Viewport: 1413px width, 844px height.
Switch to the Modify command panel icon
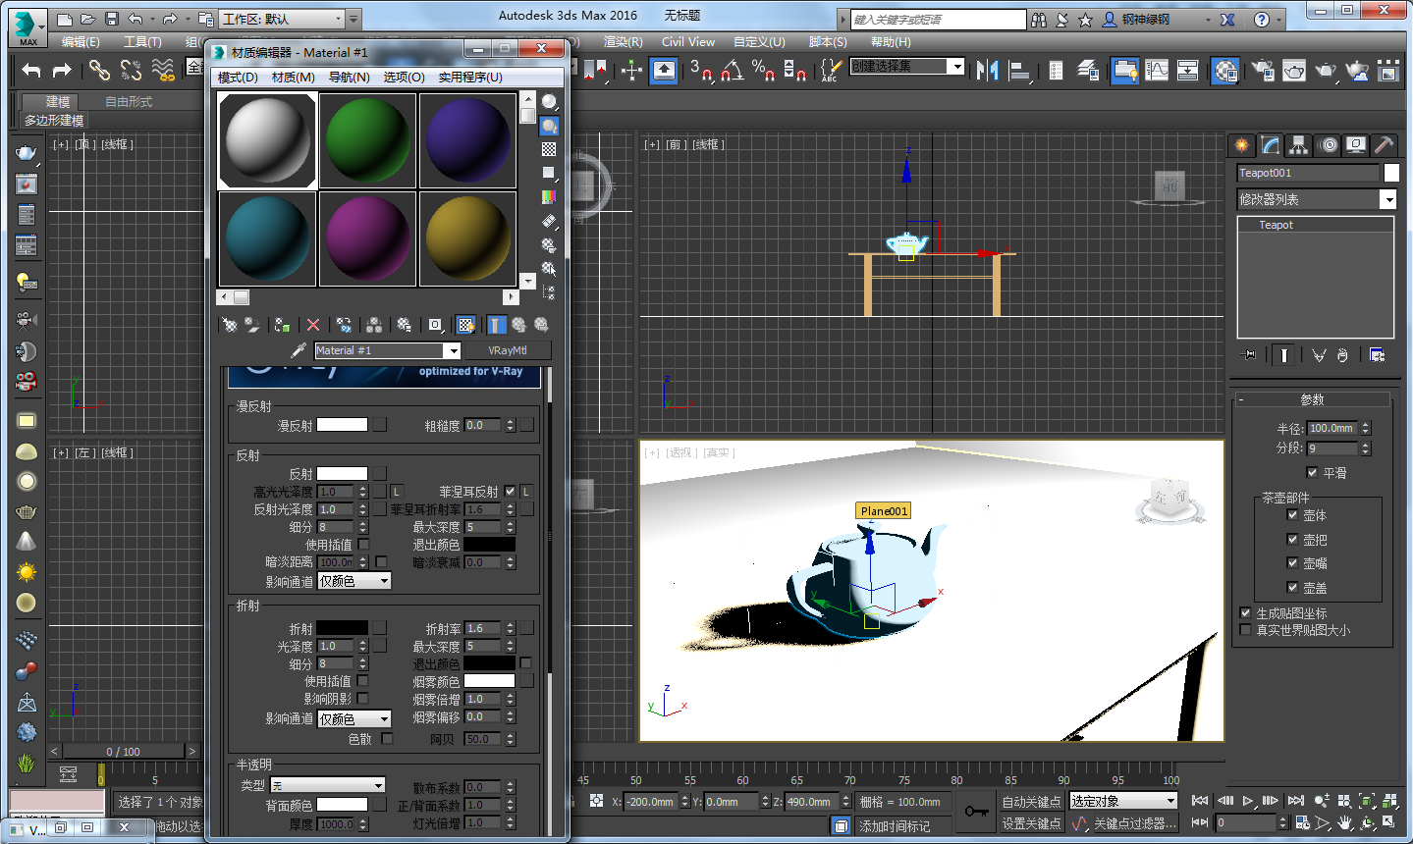click(x=1270, y=145)
